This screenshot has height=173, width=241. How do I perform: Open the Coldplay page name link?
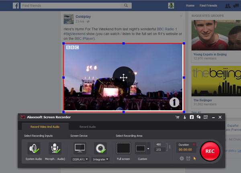click(83, 16)
